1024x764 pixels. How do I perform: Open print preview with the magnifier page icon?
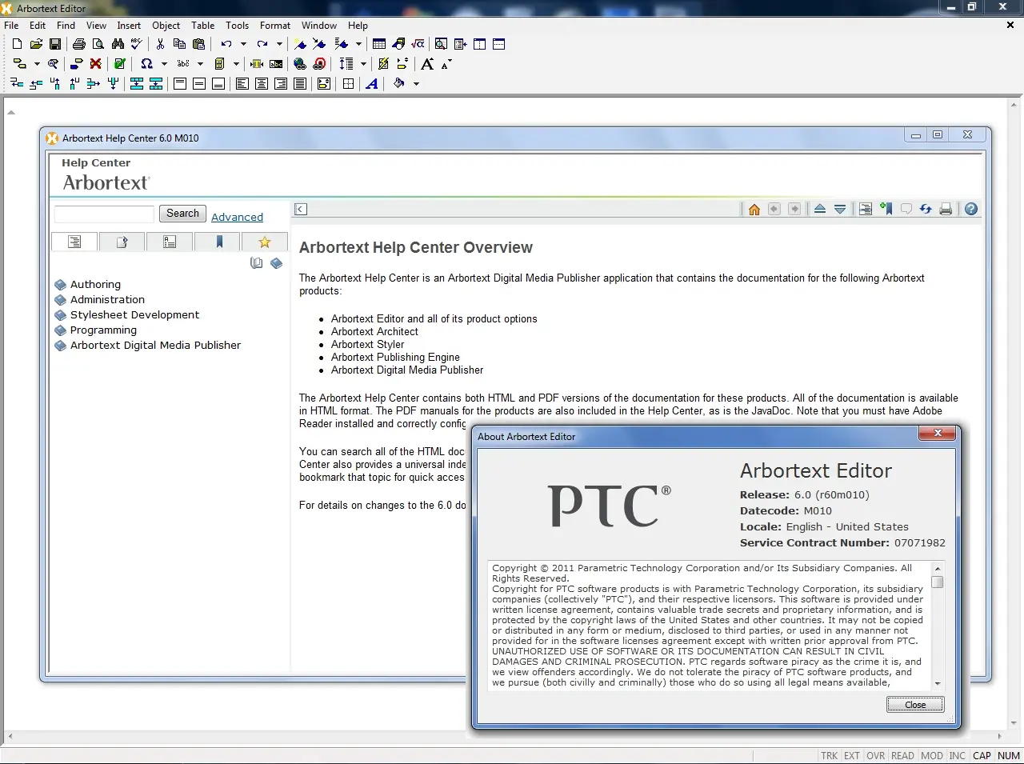click(98, 44)
